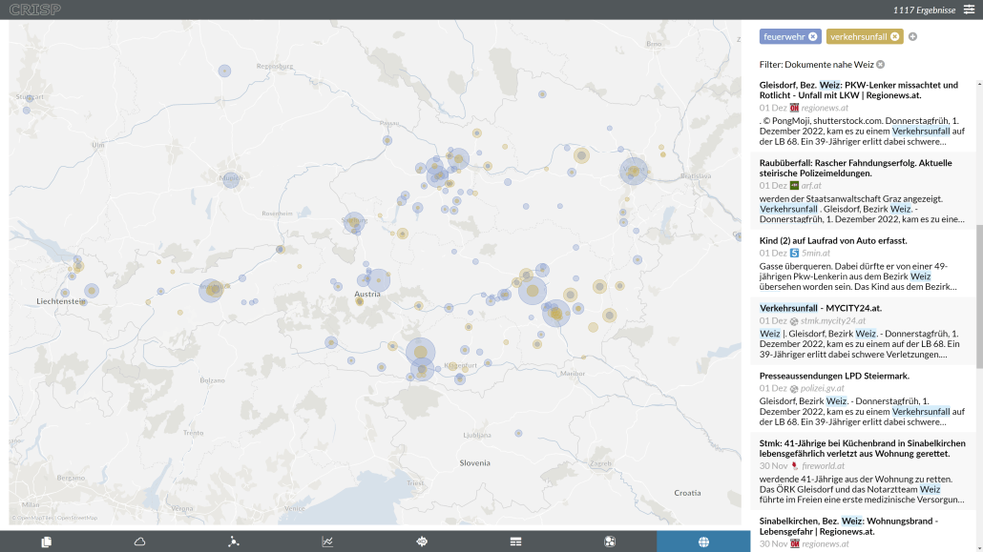983x552 pixels.
Task: Click the Croatia label on the map
Action: (687, 493)
